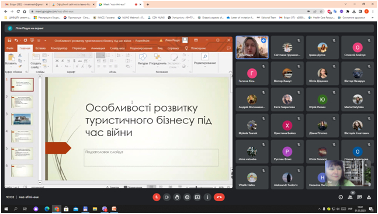Select the Главная ribbon tab

(25, 49)
